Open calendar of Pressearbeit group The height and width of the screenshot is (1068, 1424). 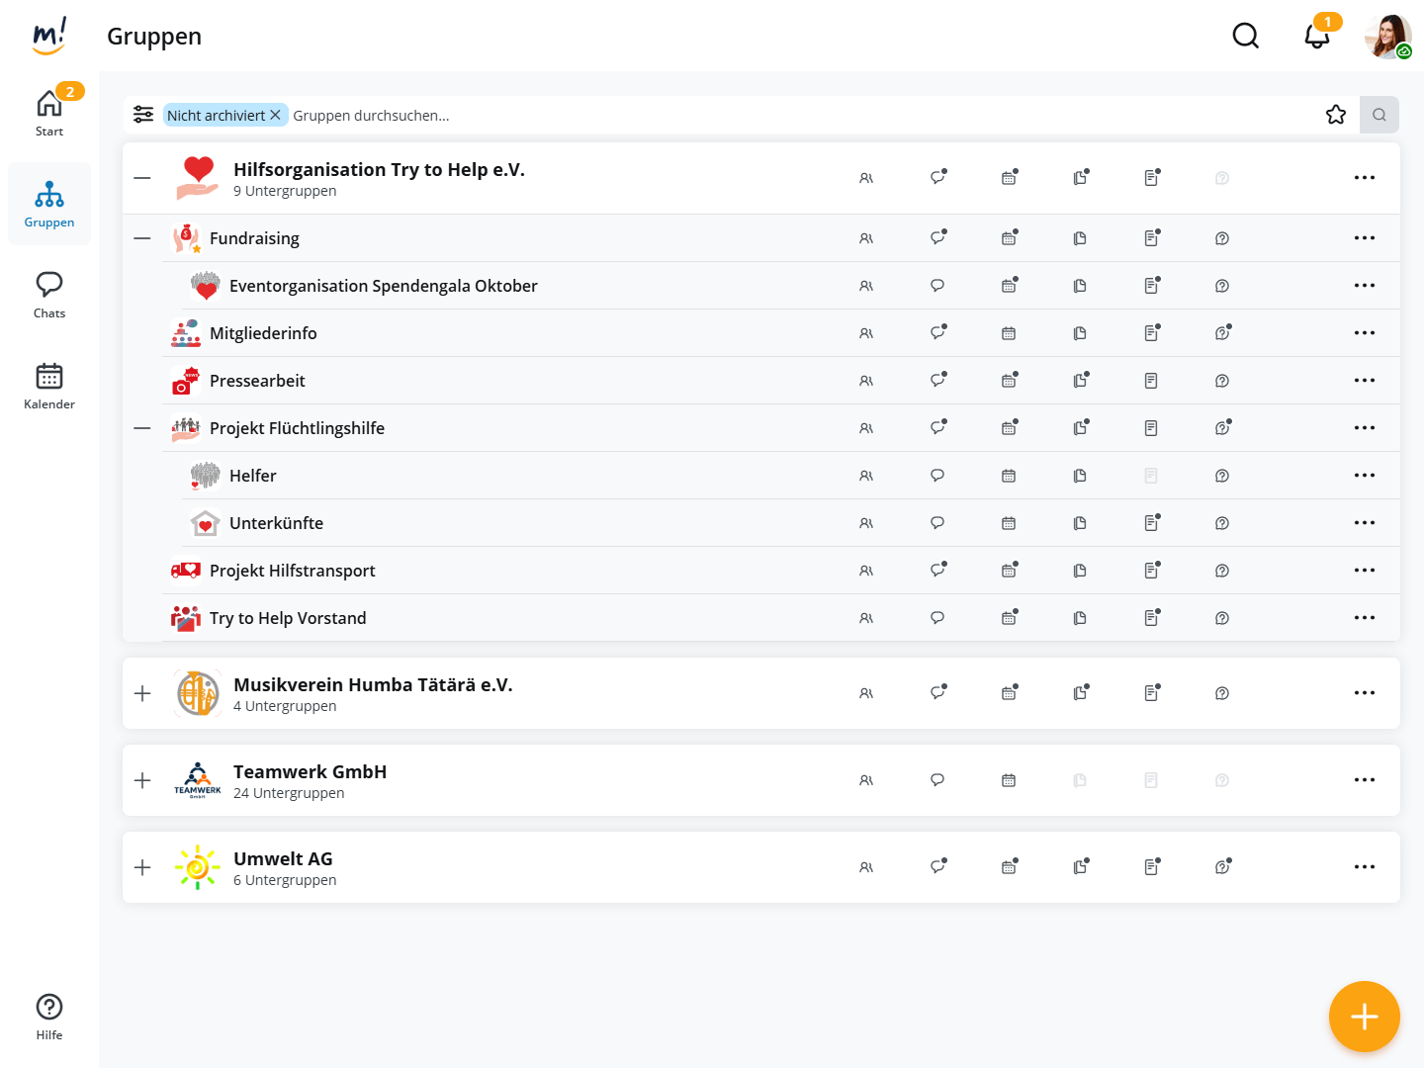pyautogui.click(x=1009, y=381)
